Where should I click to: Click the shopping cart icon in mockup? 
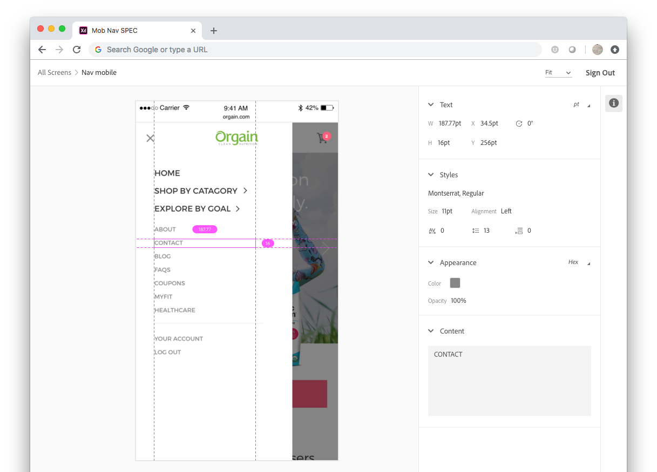[x=323, y=138]
